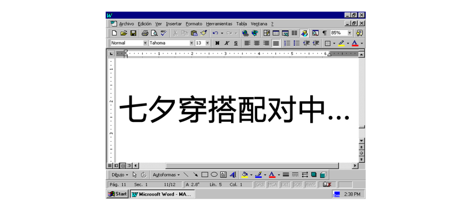Click the Dibujo button on drawing toolbar
Image resolution: width=471 pixels, height=213 pixels.
(119, 175)
